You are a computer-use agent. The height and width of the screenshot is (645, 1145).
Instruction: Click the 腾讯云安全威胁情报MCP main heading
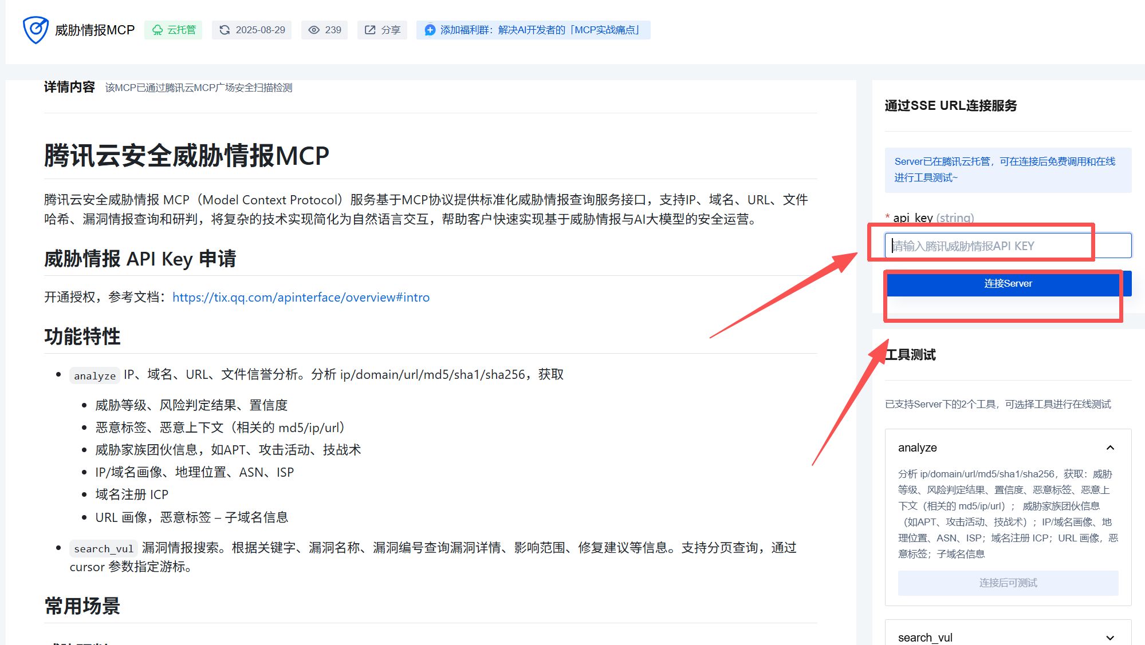187,156
